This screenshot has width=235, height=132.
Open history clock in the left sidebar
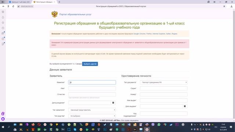coord(3,28)
